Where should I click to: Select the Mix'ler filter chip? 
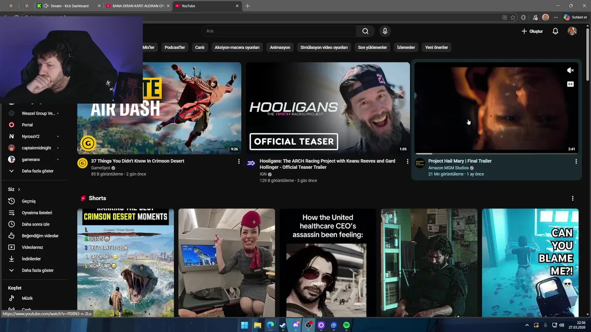[x=149, y=47]
